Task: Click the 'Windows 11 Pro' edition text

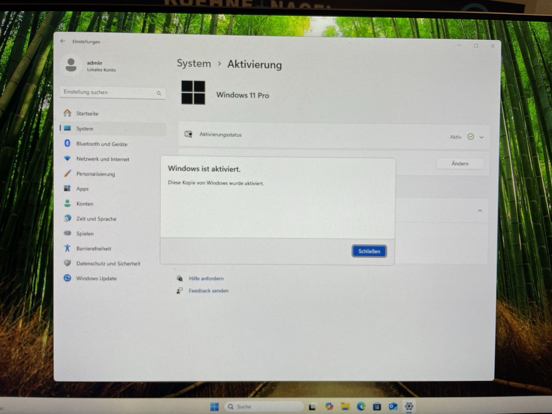Action: pyautogui.click(x=243, y=95)
